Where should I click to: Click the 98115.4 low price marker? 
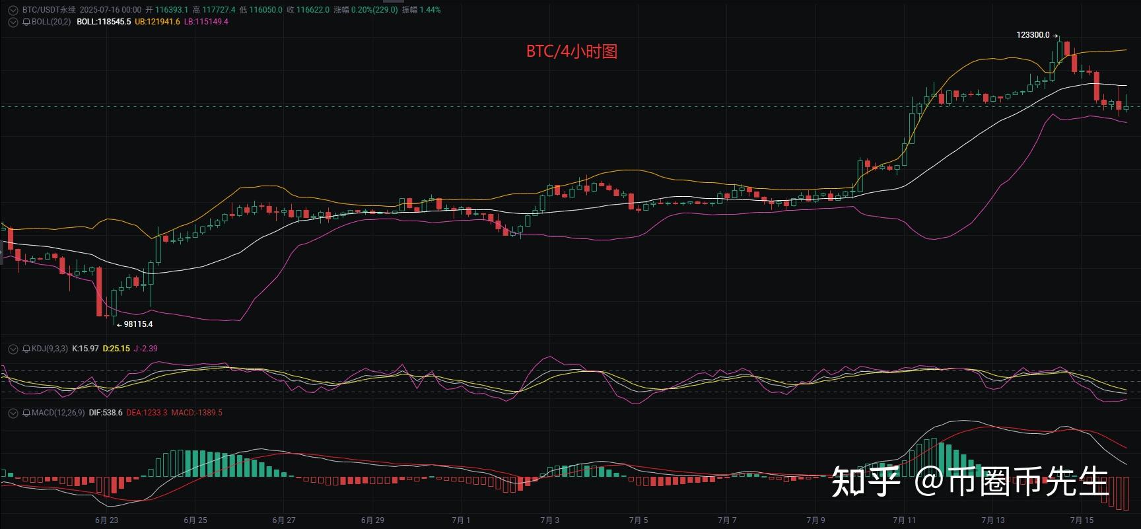[x=138, y=324]
